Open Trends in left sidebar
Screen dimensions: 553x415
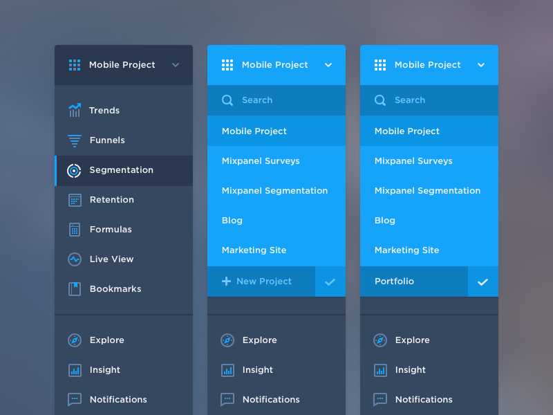[x=124, y=111]
